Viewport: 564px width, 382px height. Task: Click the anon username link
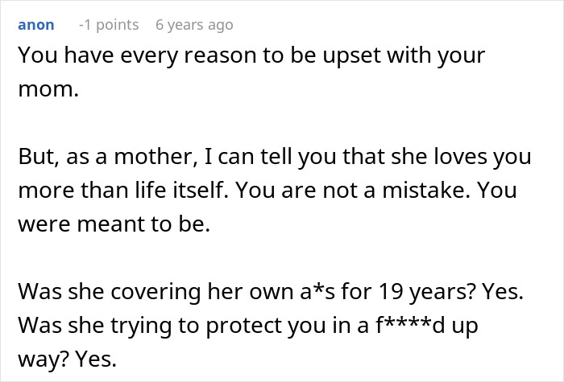[35, 25]
